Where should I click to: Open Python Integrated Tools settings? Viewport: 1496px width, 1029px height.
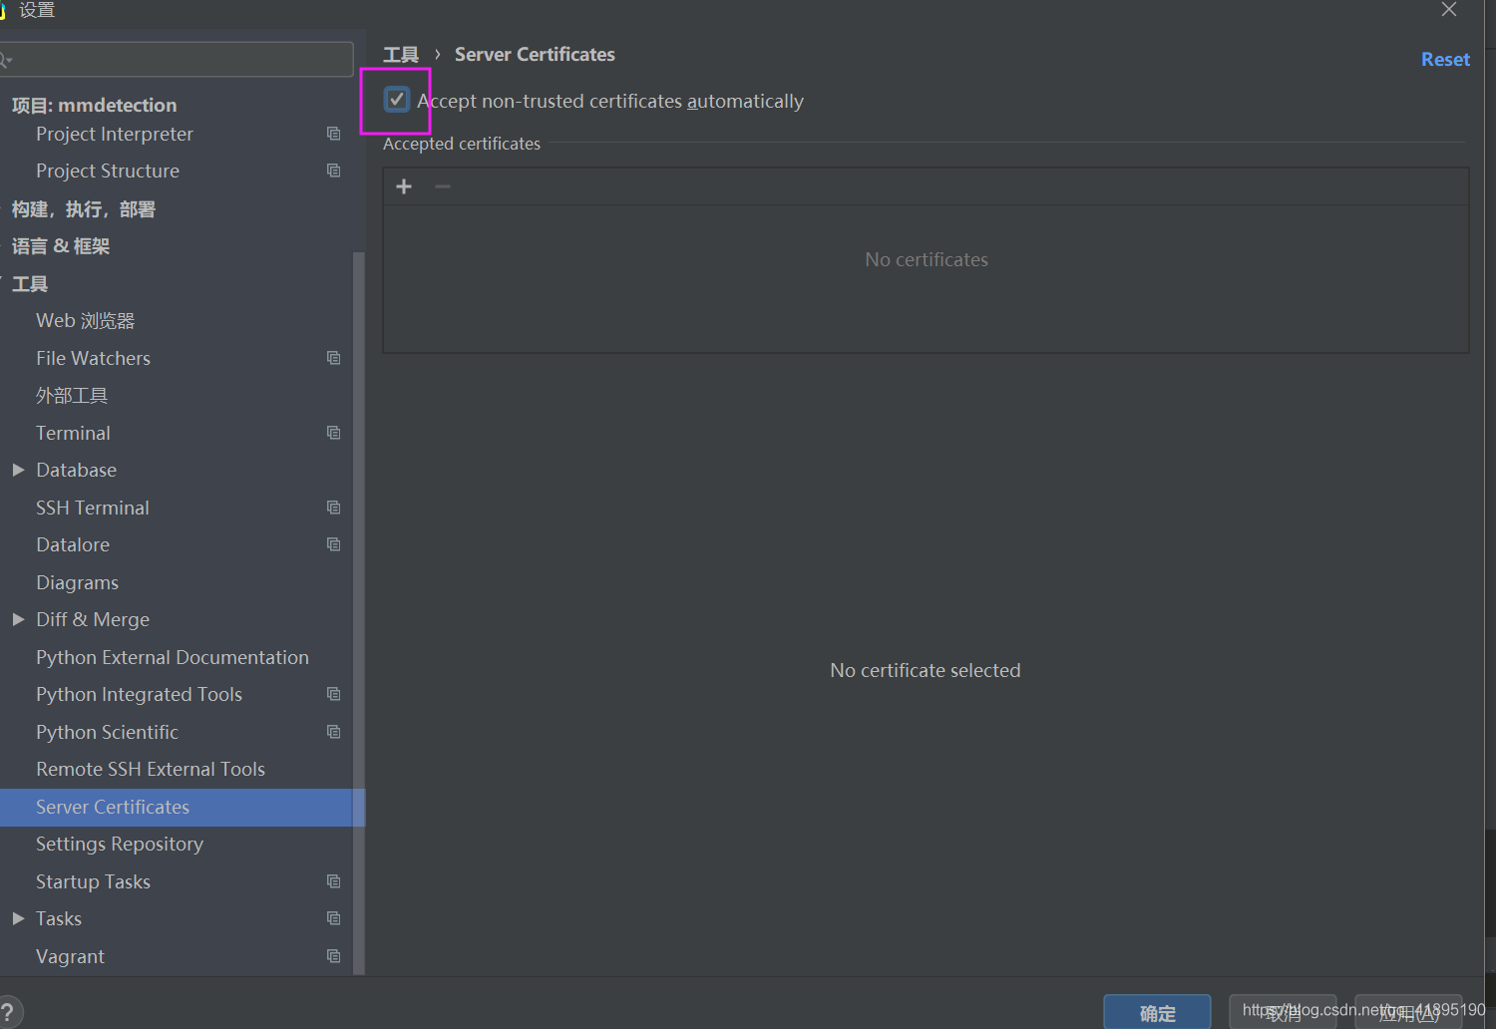139,694
